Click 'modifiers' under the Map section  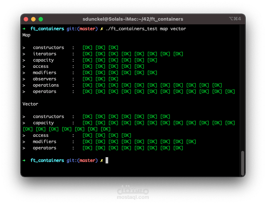(44, 73)
